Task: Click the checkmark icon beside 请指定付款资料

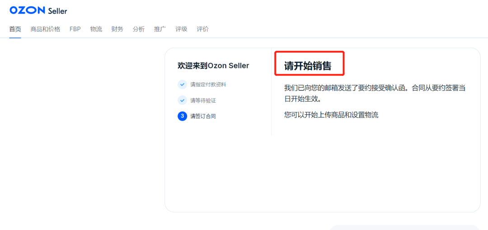Action: [182, 84]
